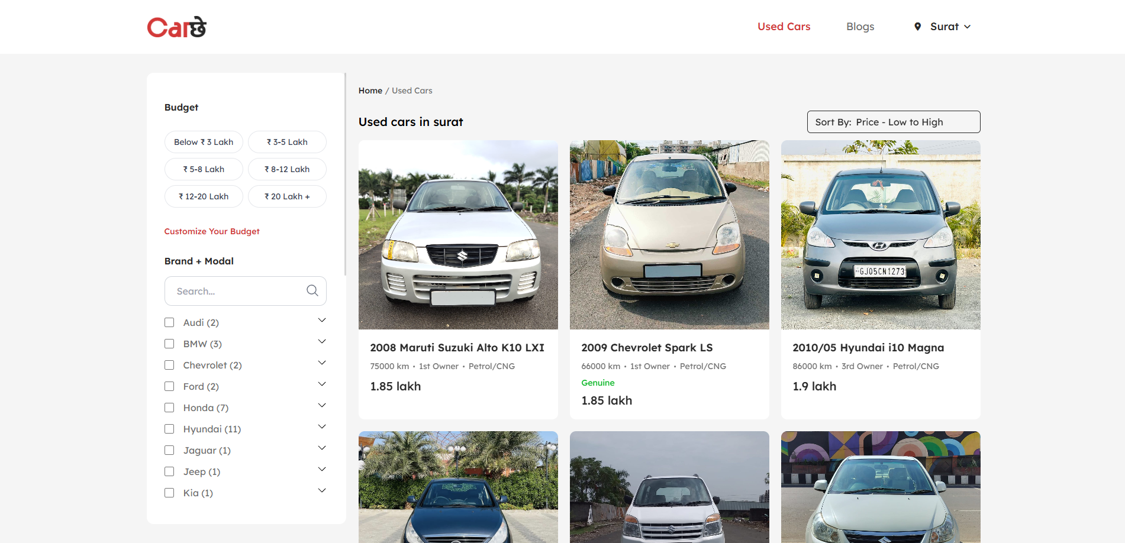The image size is (1125, 543).
Task: Expand the Jaguar models chevron
Action: pos(322,448)
